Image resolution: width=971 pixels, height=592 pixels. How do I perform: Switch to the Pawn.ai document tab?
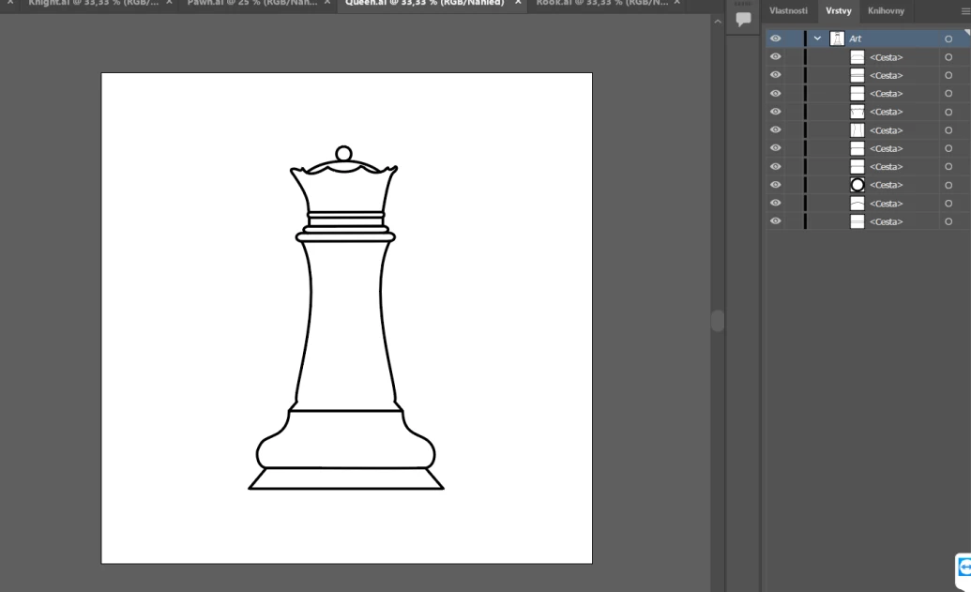[x=252, y=3]
